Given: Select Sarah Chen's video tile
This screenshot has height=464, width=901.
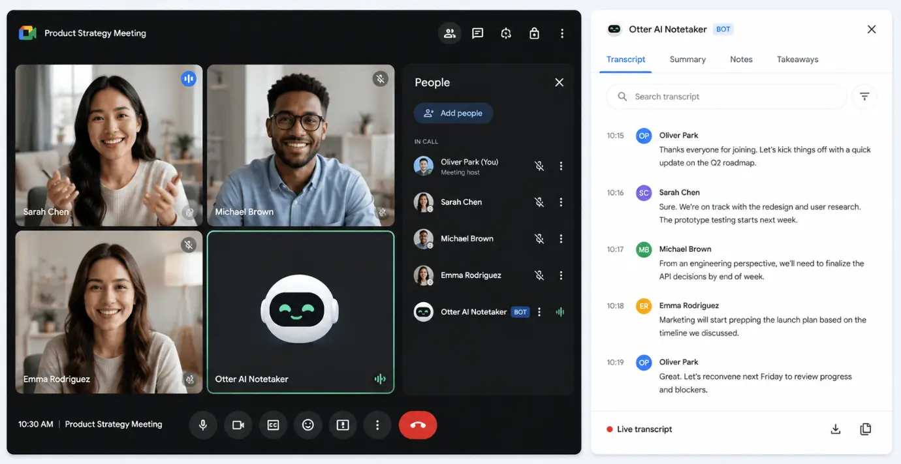Looking at the screenshot, I should click(x=108, y=145).
